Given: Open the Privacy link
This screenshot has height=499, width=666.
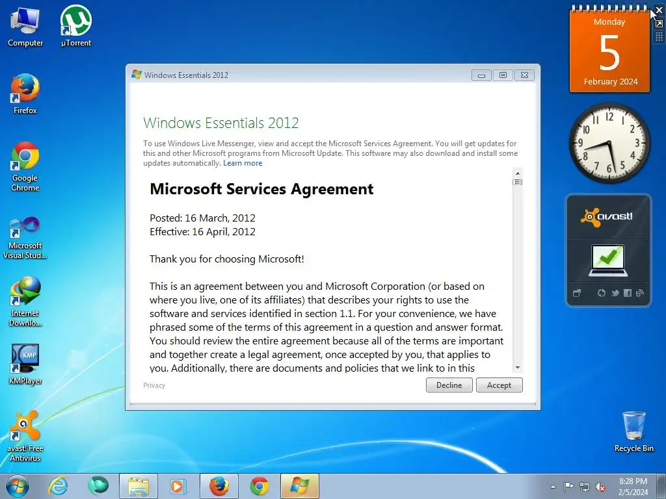Looking at the screenshot, I should click(x=153, y=385).
